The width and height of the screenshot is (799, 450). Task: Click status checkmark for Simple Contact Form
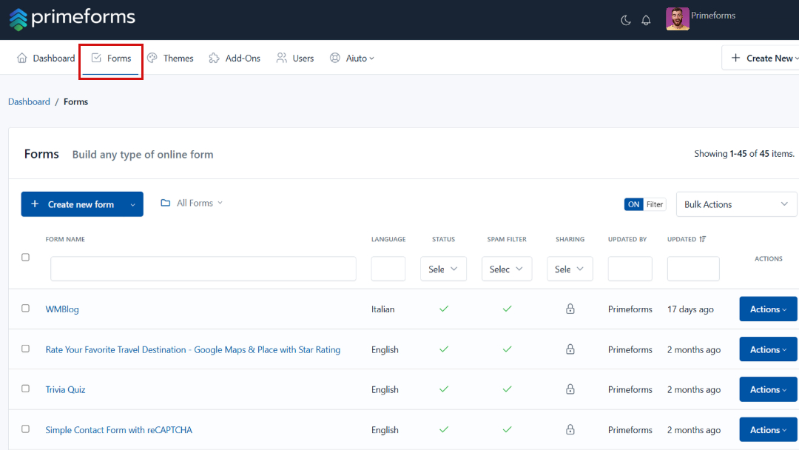click(x=444, y=429)
